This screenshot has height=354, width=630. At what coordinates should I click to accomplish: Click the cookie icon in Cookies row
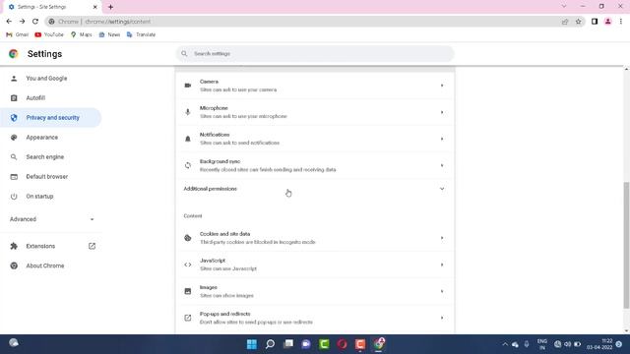pos(188,238)
